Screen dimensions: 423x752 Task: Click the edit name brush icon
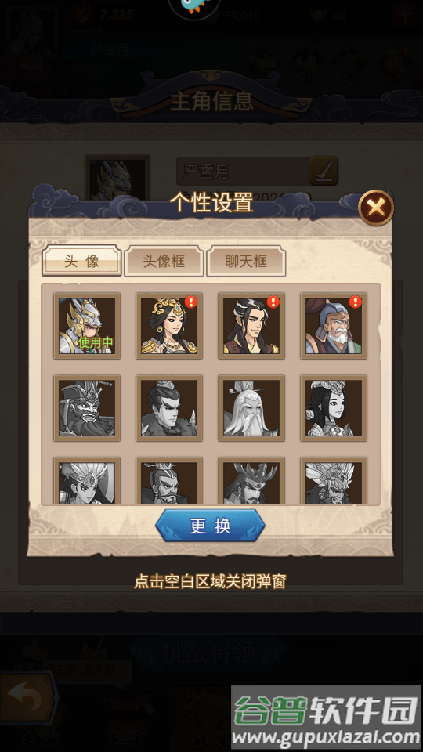(324, 171)
